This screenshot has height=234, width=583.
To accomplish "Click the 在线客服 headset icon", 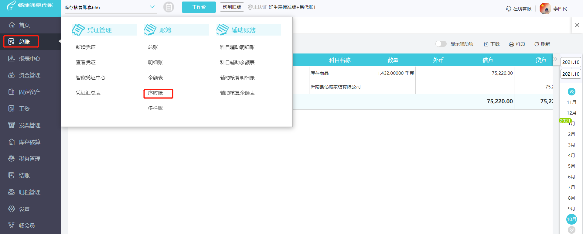I will pos(508,9).
